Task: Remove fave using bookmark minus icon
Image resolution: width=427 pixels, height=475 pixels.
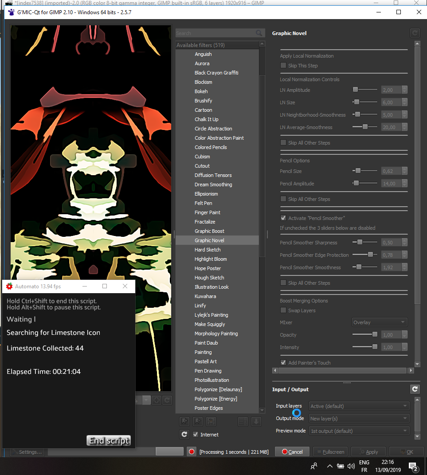Action: [198, 421]
